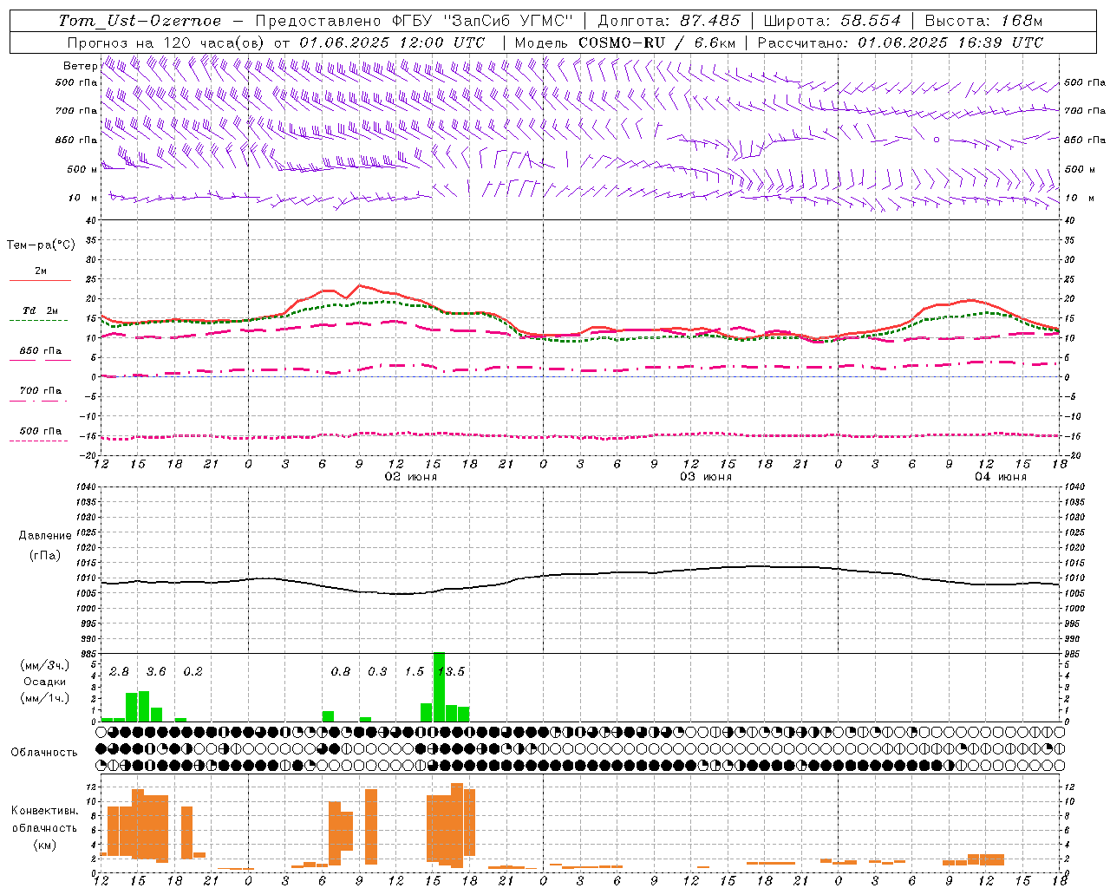Select the longitude value 87.485 text

710,21
